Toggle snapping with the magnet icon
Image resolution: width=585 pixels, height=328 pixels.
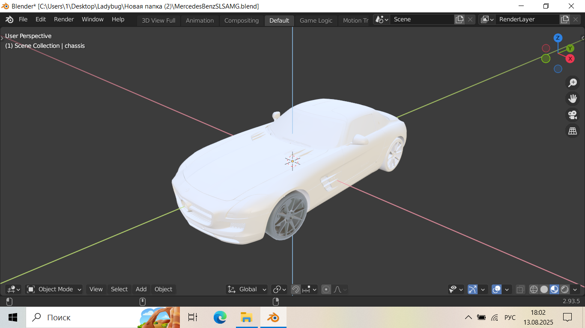click(x=295, y=290)
